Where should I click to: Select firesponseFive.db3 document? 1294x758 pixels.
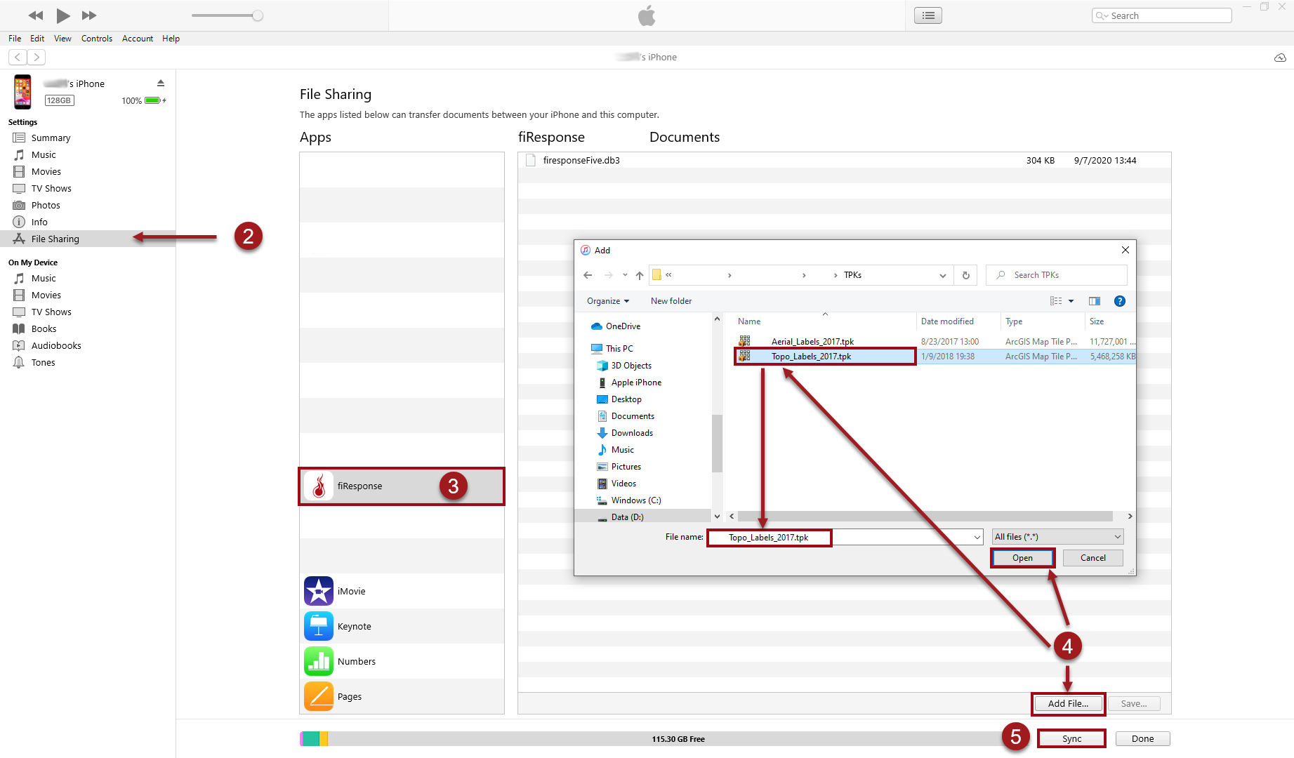tap(844, 160)
